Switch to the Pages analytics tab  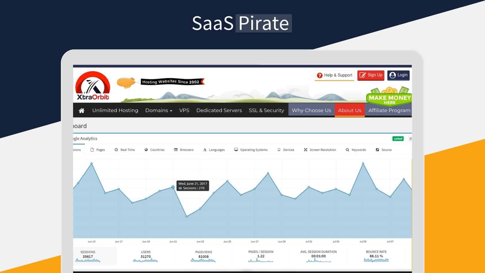[98, 150]
